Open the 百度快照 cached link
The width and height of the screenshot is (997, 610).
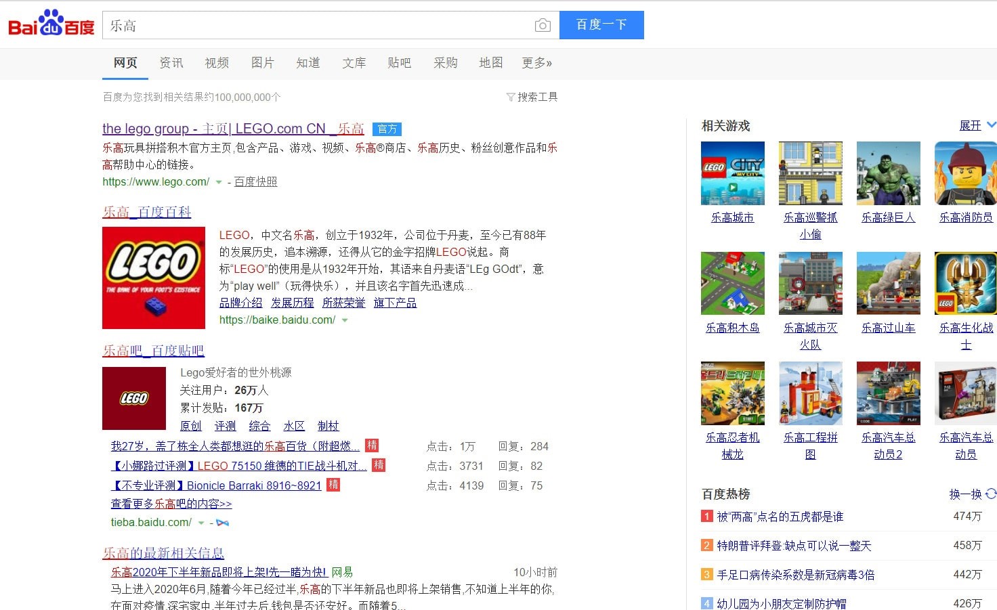[x=255, y=181]
